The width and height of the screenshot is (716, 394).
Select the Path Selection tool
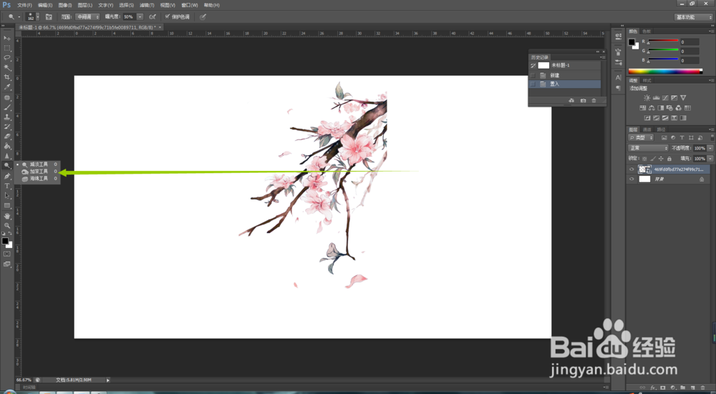[7, 196]
